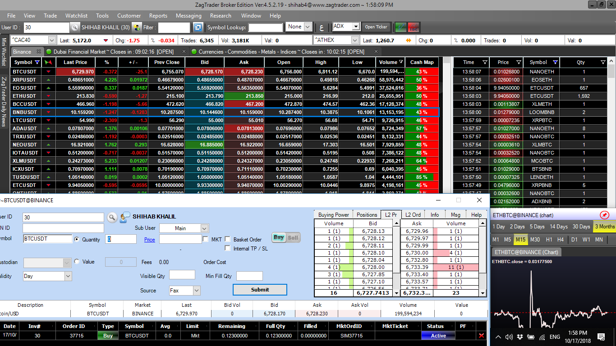Select the 1 Day chart range
616x346 pixels.
point(499,227)
